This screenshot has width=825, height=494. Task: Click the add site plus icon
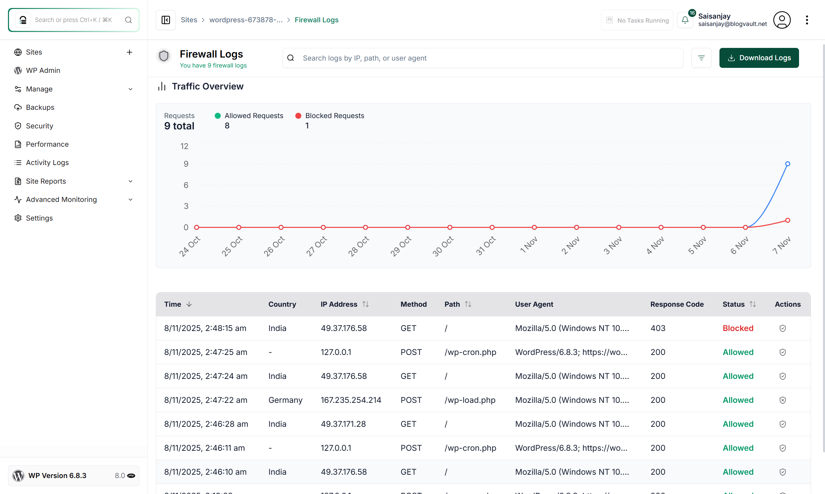tap(130, 52)
